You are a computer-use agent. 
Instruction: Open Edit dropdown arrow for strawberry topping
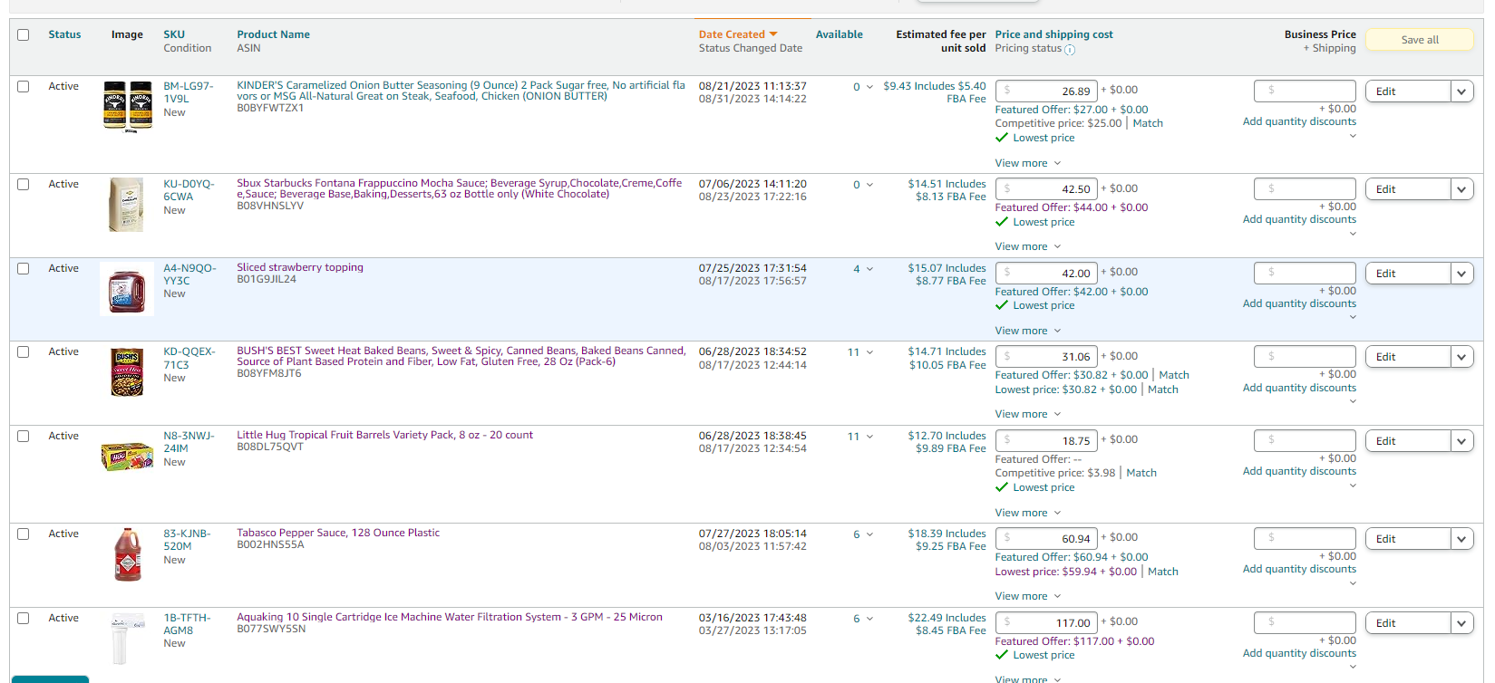(x=1461, y=274)
